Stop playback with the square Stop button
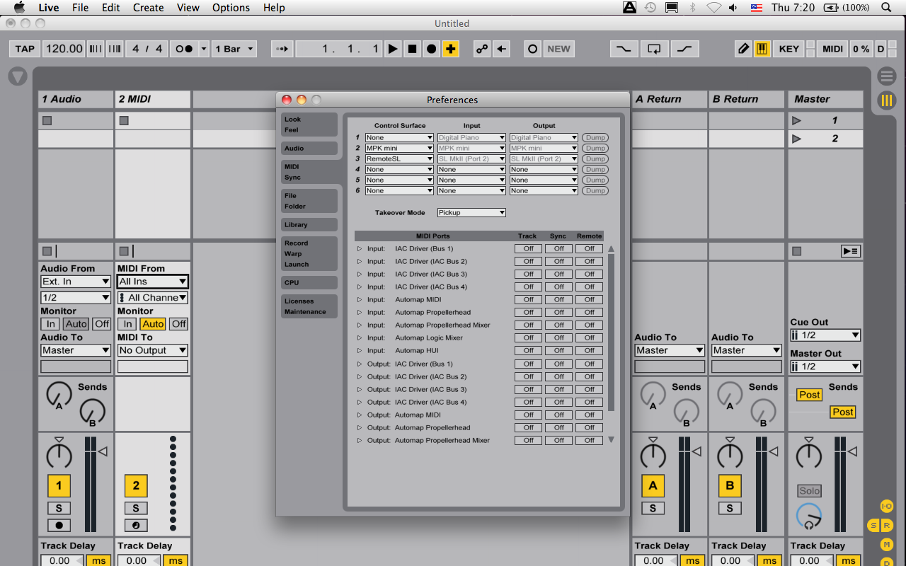The width and height of the screenshot is (906, 566). [412, 49]
